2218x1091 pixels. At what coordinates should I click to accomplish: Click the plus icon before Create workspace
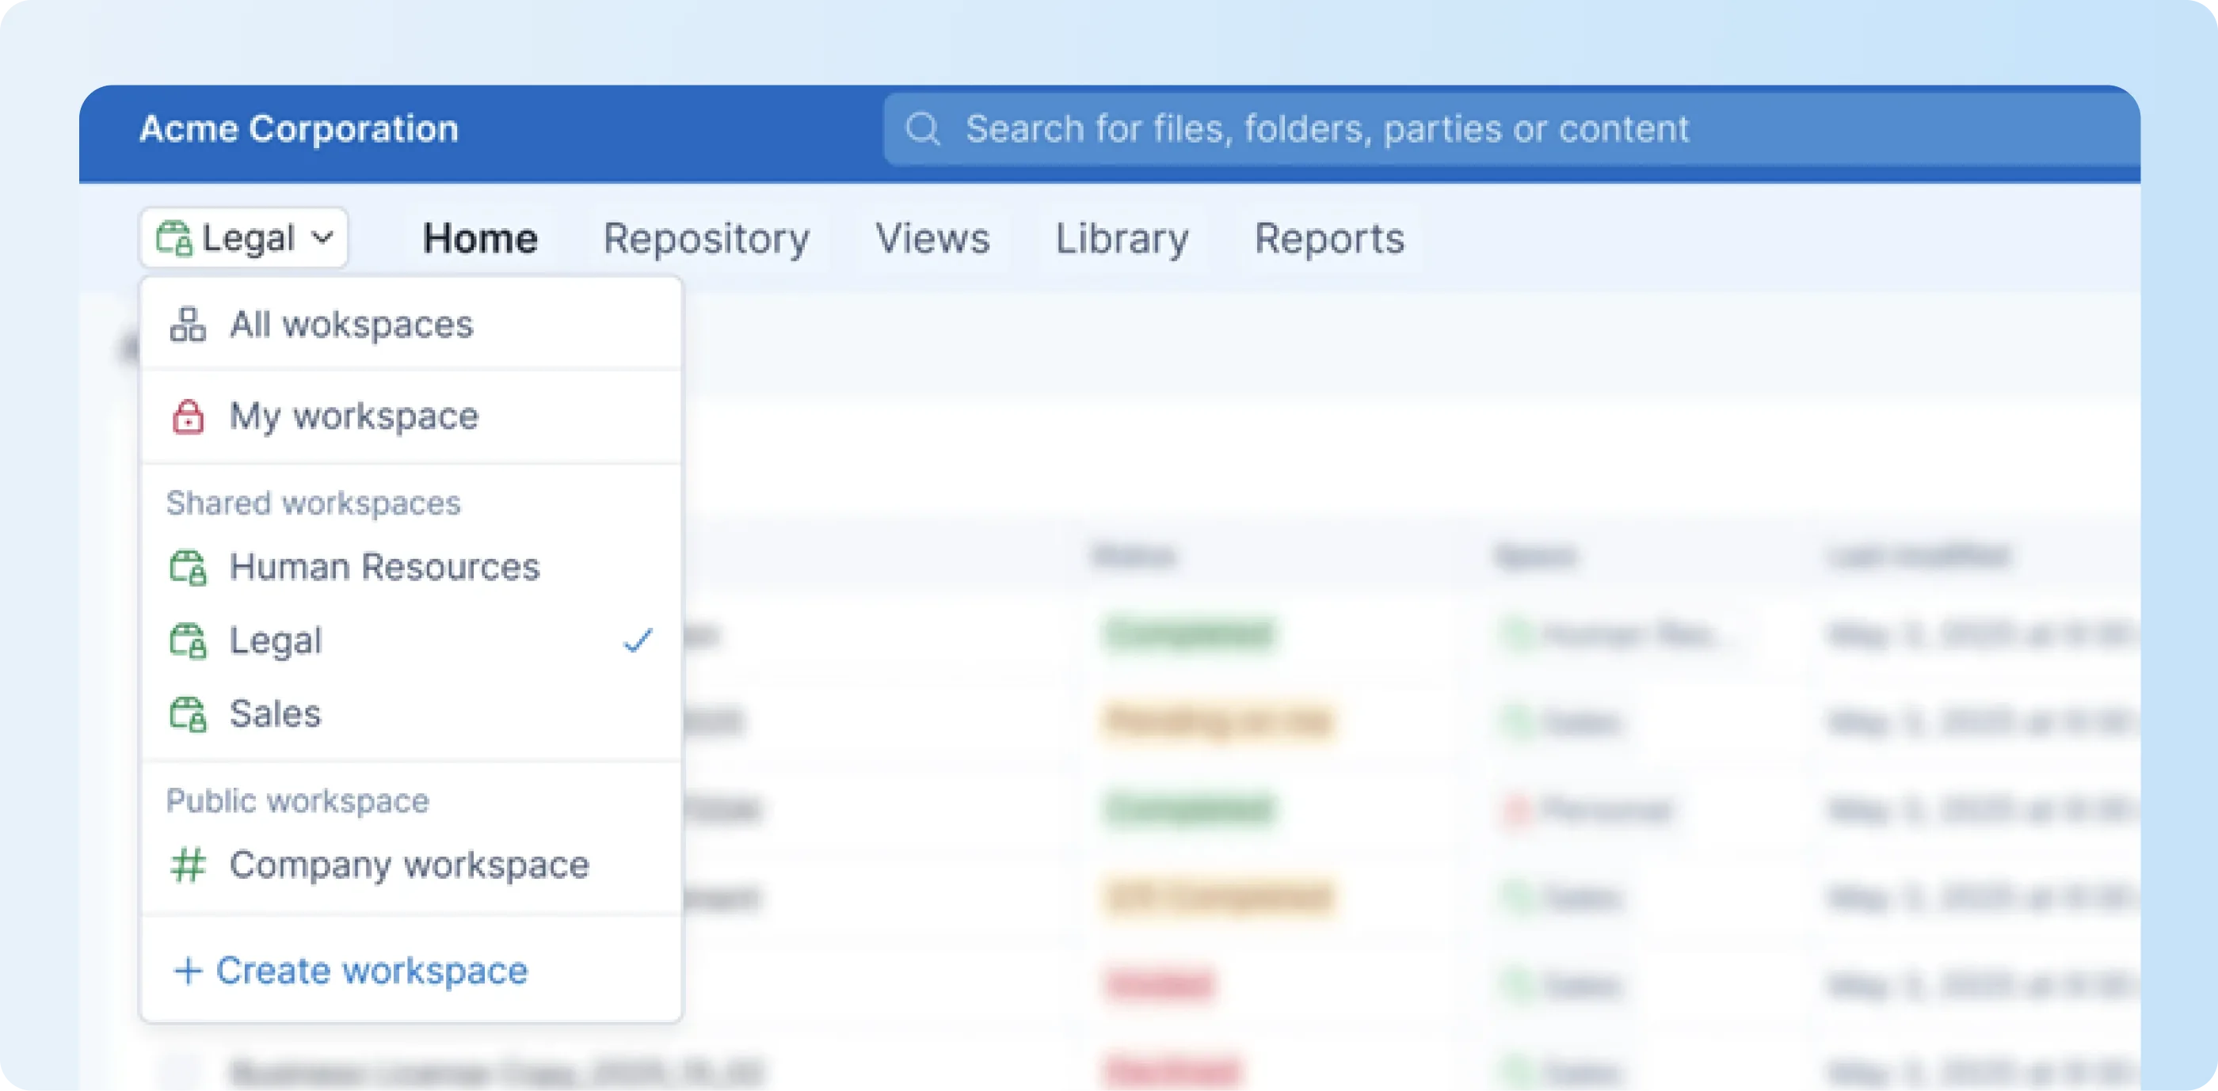(x=188, y=971)
